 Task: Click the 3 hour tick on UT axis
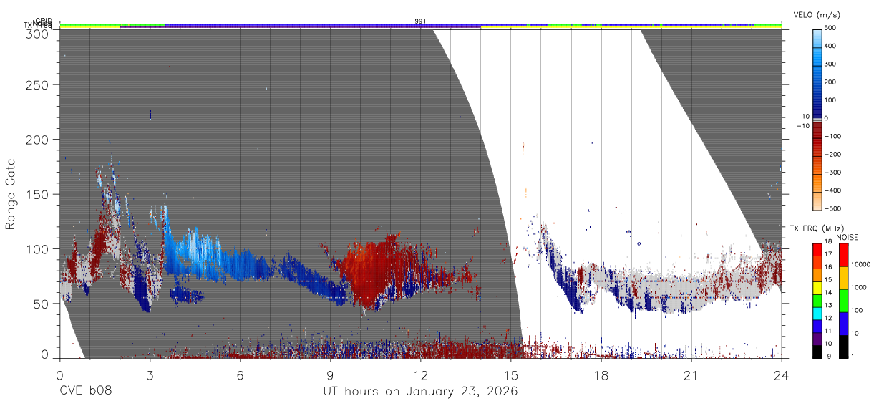[150, 374]
